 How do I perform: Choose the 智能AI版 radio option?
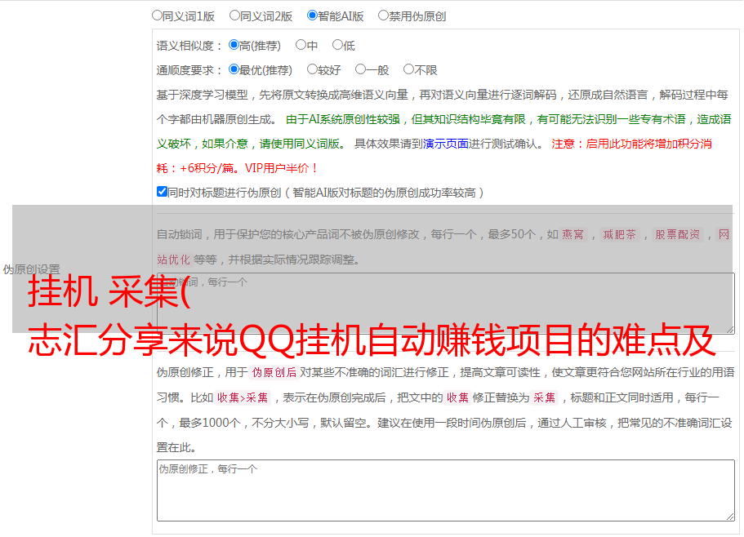(312, 16)
